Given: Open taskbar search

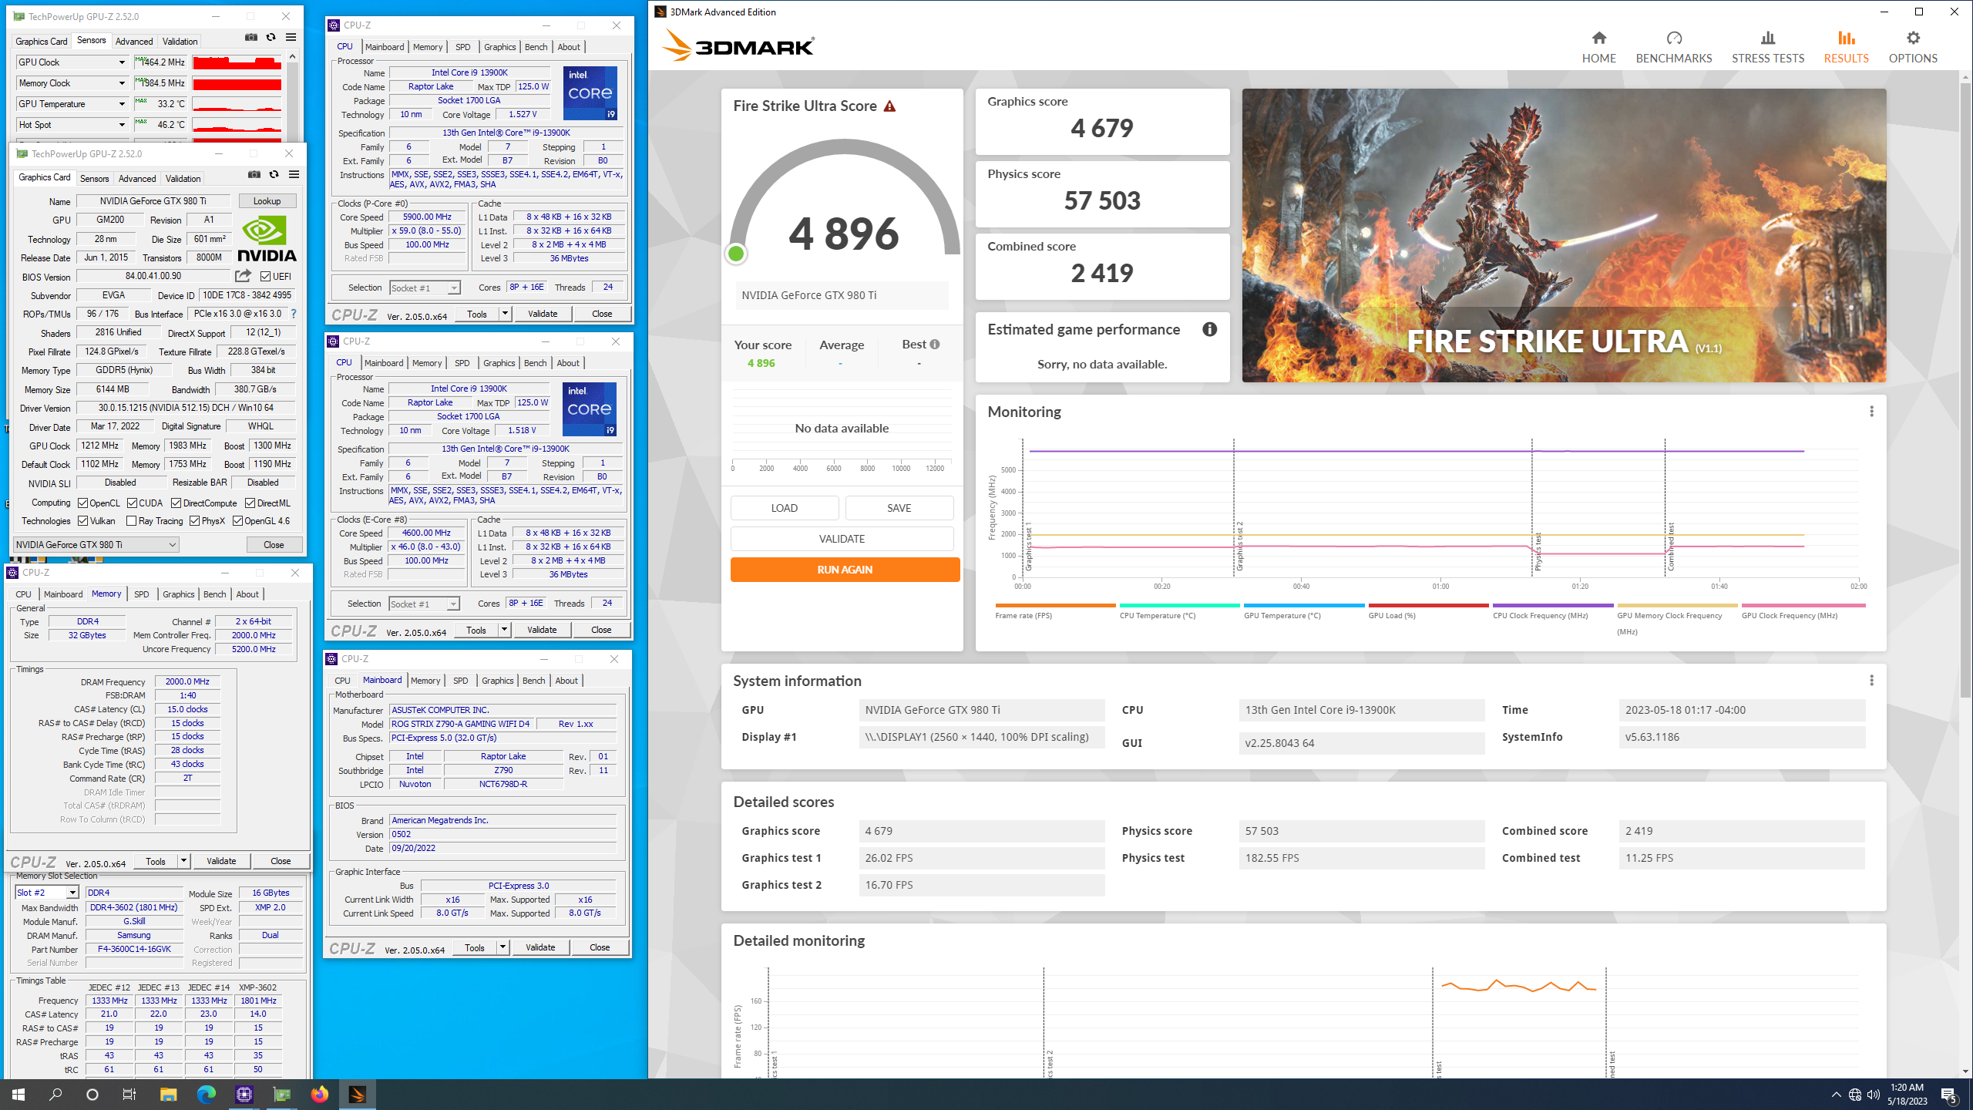Looking at the screenshot, I should pos(55,1094).
